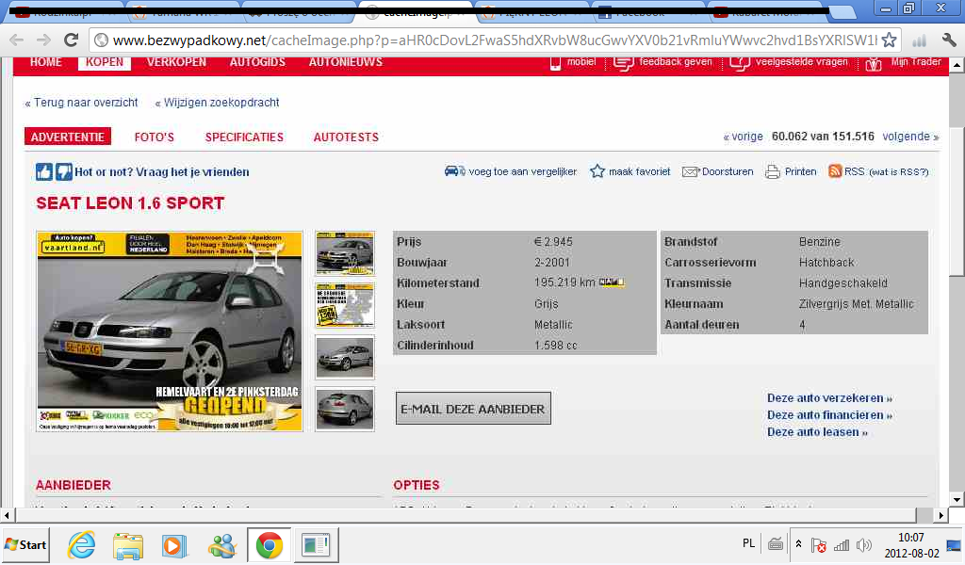Go back with the browser back arrow

click(x=16, y=40)
